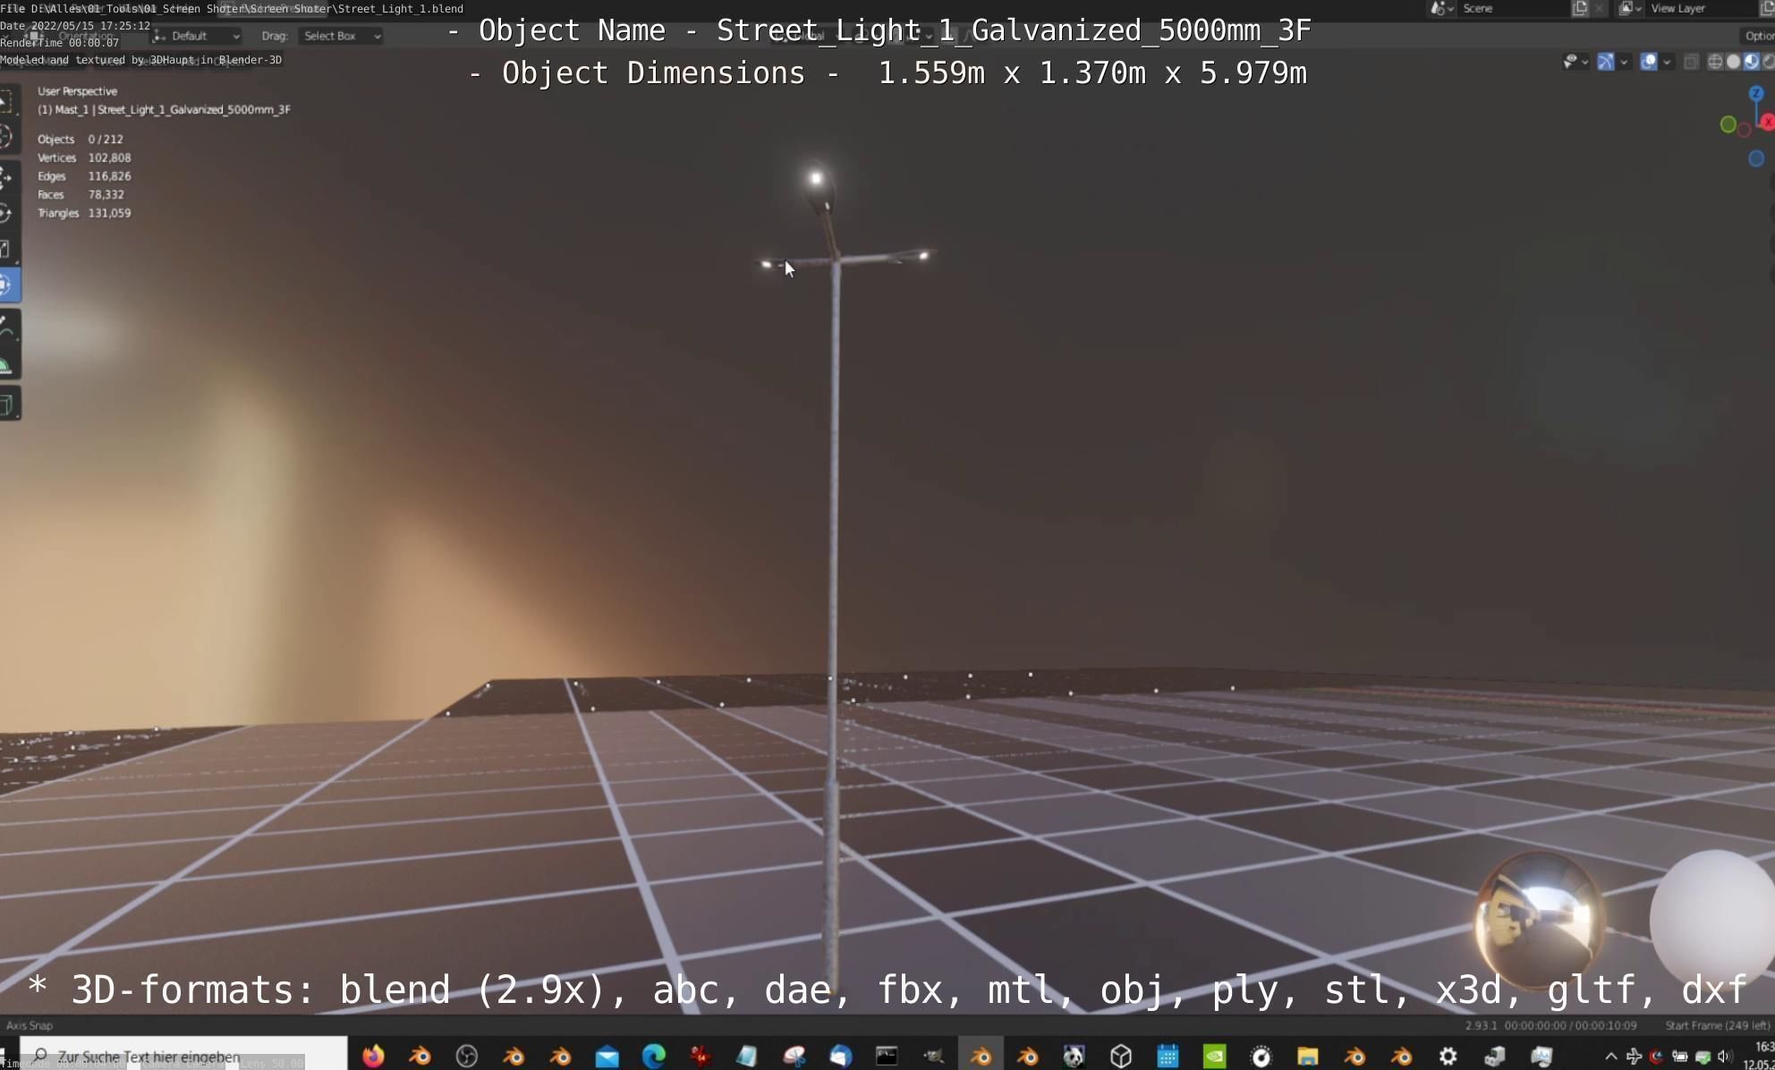Show hidden system tray icons chevron
This screenshot has height=1070, width=1775.
[x=1610, y=1057]
